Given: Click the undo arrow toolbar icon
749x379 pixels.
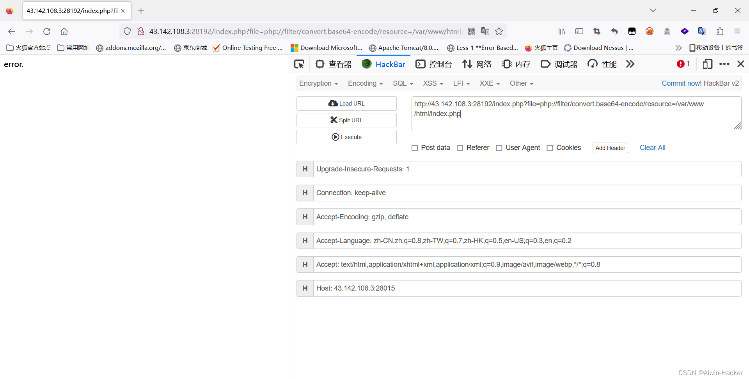Looking at the screenshot, I should click(x=614, y=32).
